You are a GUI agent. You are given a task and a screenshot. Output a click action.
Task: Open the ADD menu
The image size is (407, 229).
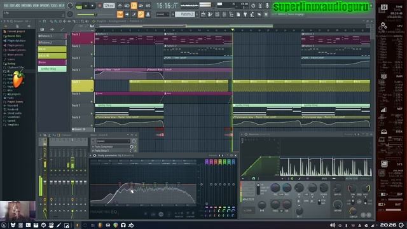[x=18, y=5]
